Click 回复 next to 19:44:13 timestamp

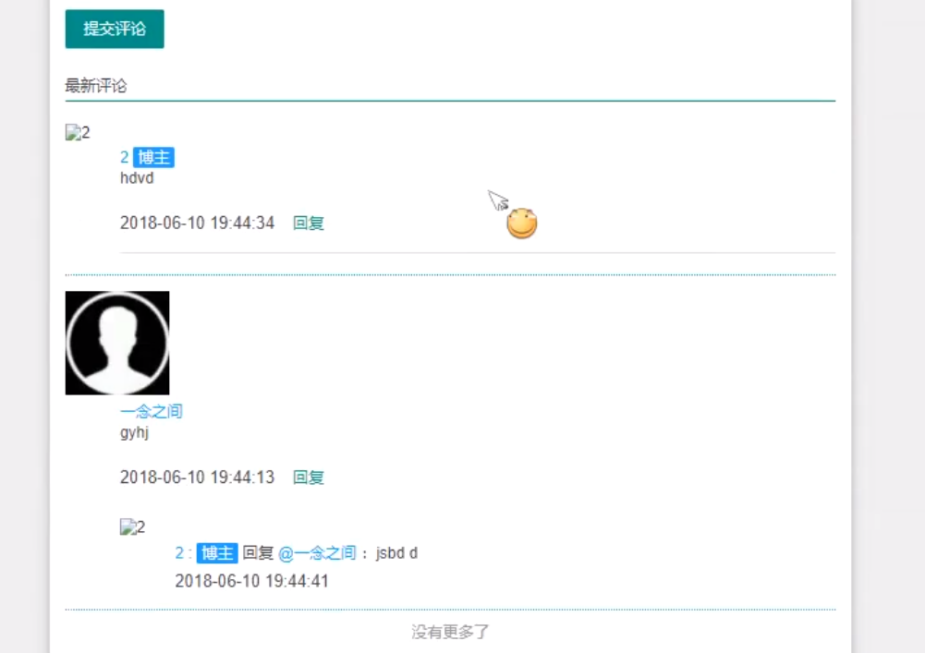(309, 478)
